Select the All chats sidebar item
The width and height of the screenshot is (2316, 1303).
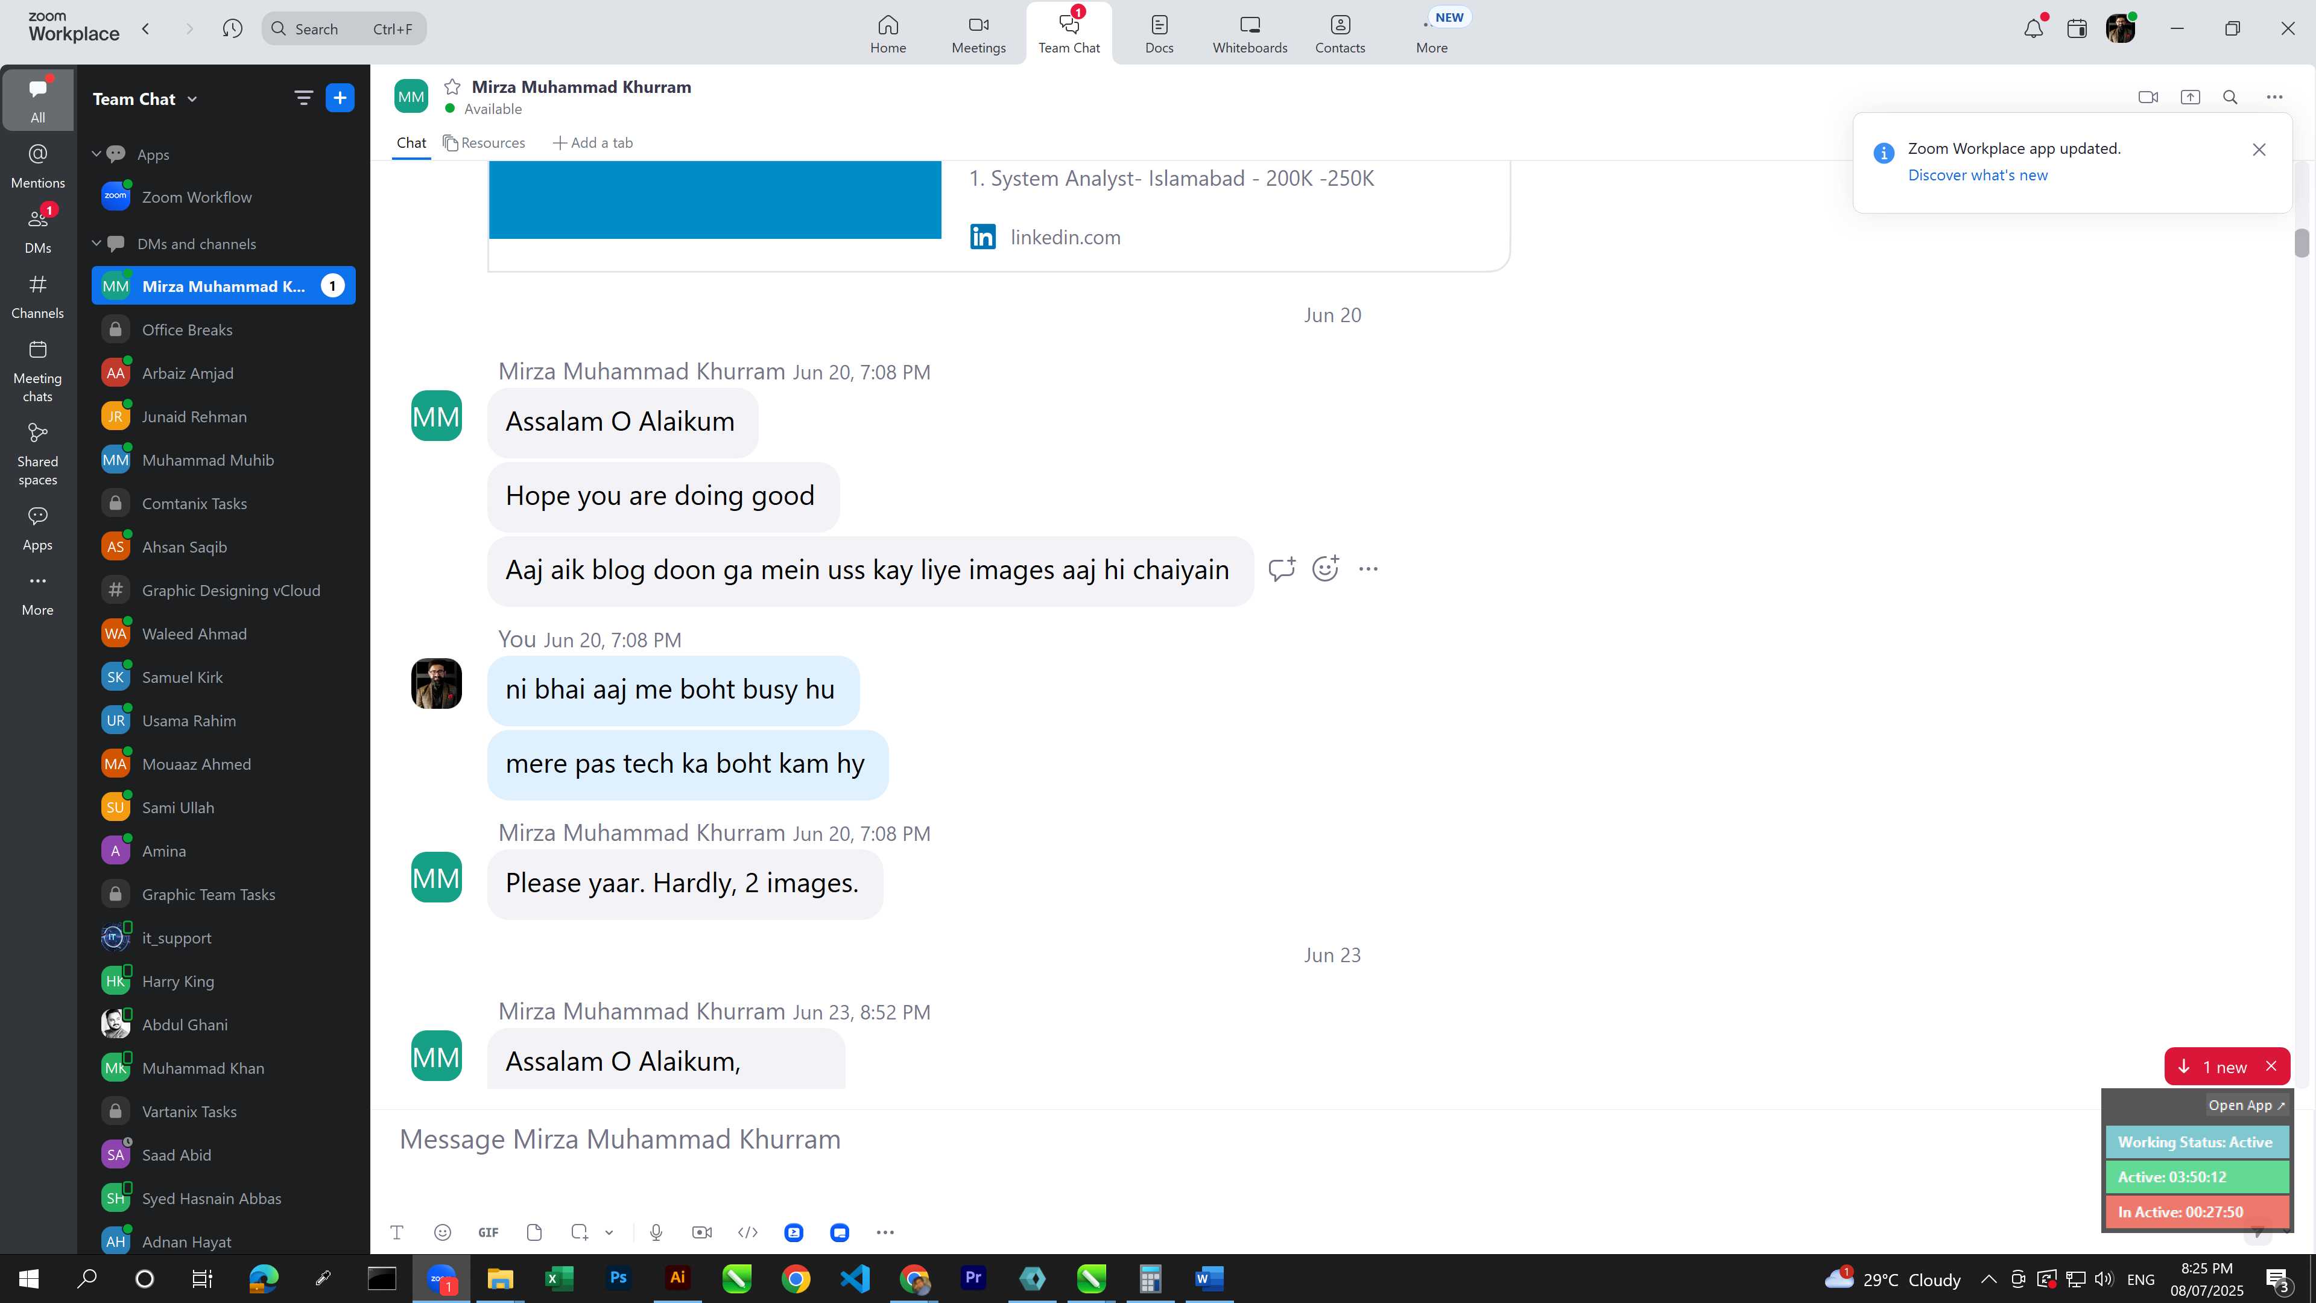tap(38, 100)
